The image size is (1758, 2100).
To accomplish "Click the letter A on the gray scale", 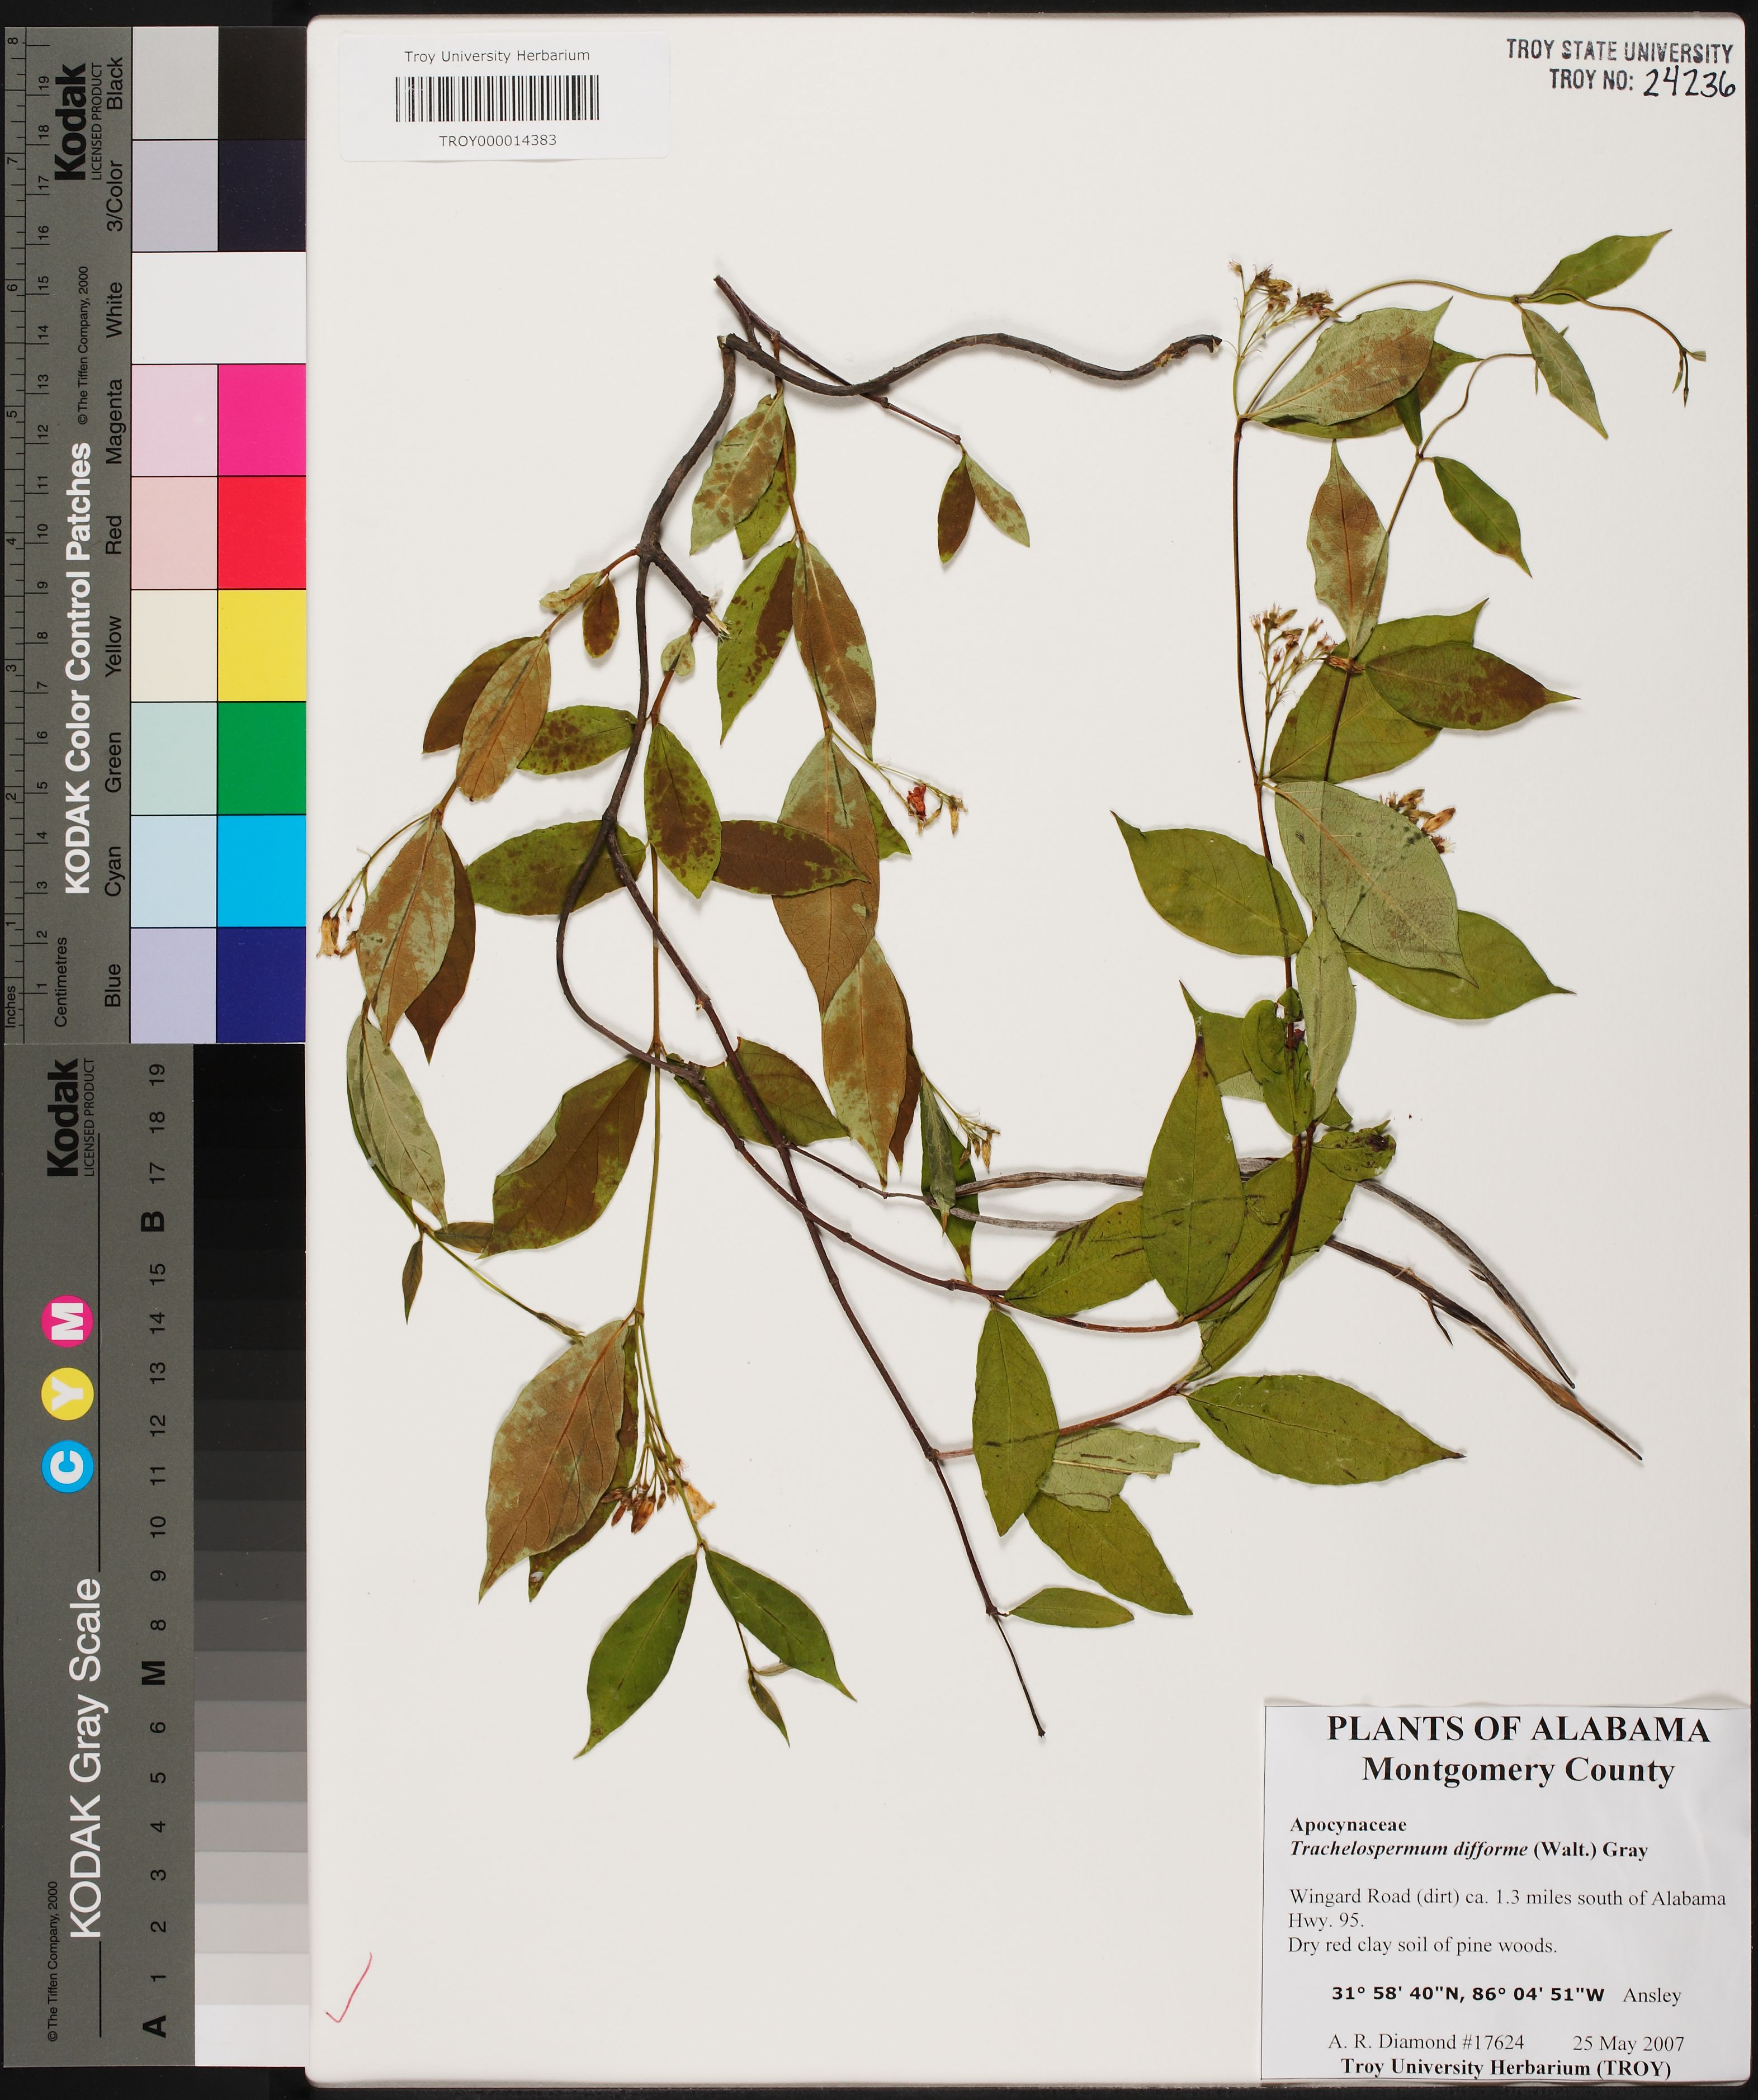I will (x=154, y=2026).
